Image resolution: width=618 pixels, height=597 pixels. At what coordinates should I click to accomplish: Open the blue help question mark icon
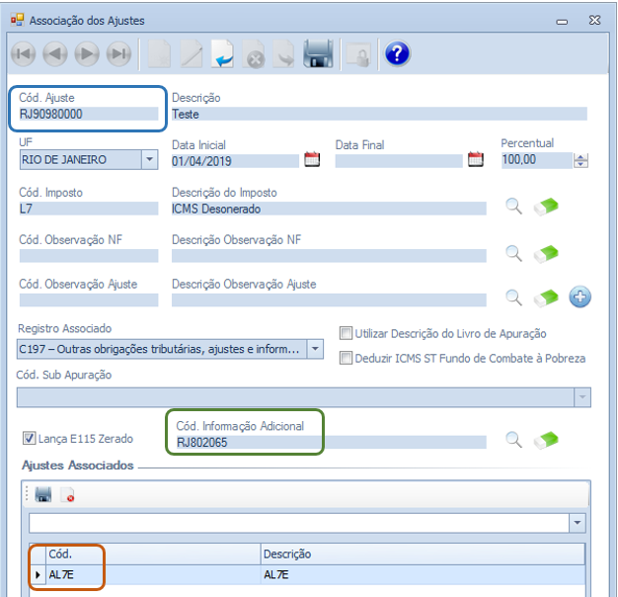[x=397, y=53]
